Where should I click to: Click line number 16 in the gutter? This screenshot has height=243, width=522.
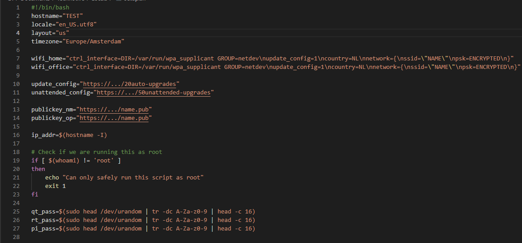16,135
